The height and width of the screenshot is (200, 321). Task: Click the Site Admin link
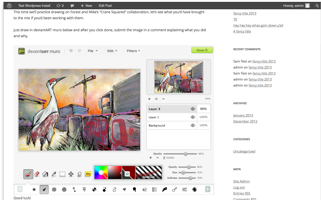point(242,181)
